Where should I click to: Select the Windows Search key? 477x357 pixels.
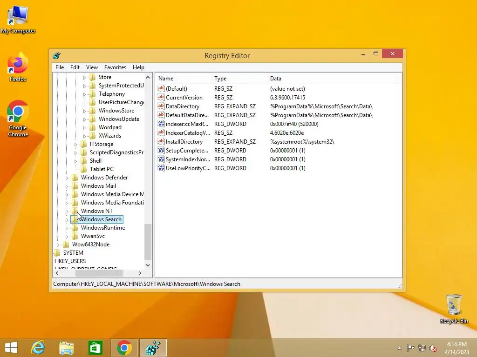pyautogui.click(x=101, y=219)
